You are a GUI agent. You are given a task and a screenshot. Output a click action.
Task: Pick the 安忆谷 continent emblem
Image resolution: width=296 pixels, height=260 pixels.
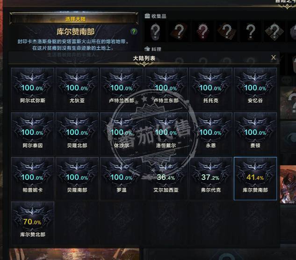point(255,89)
